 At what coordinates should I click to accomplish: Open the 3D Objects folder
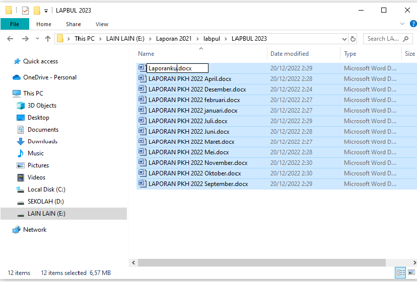(42, 106)
